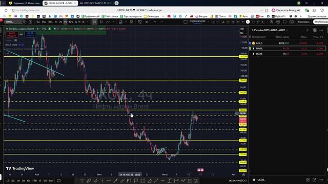Open watchlist advanced view icon
This screenshot has width=328, height=184.
pyautogui.click(x=315, y=30)
